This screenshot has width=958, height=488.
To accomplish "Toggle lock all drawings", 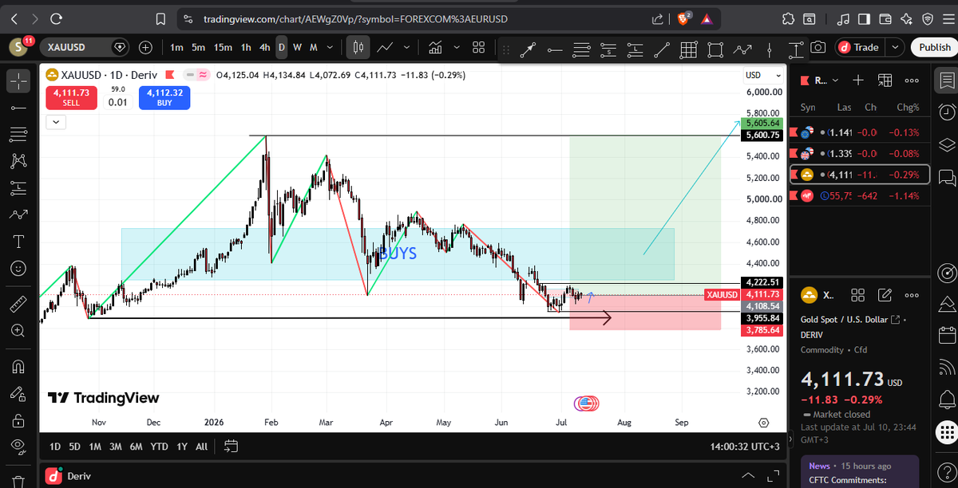I will click(18, 419).
